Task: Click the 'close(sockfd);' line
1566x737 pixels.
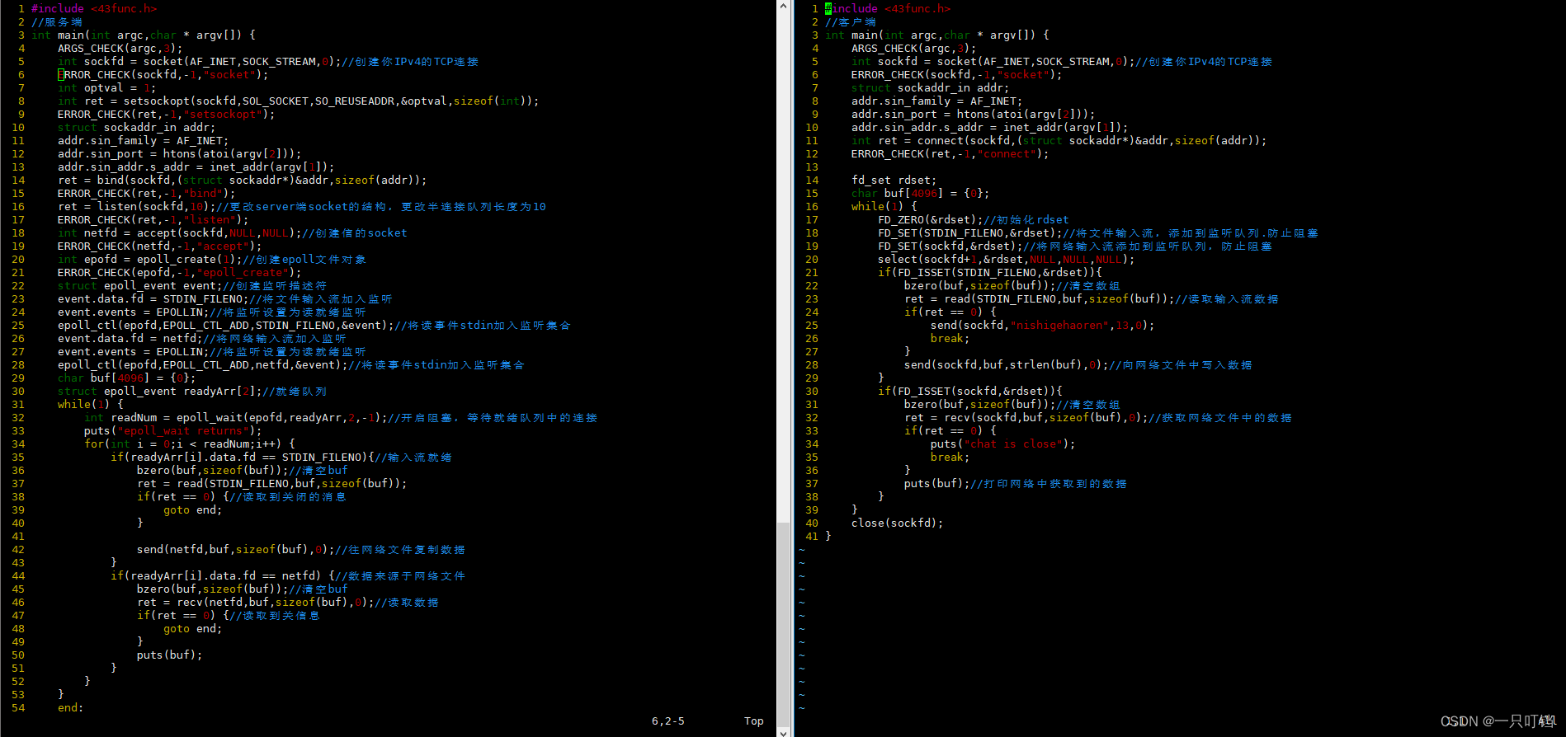Action: point(898,523)
